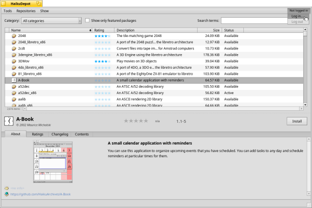Choose Log in from the account menu

(296, 16)
